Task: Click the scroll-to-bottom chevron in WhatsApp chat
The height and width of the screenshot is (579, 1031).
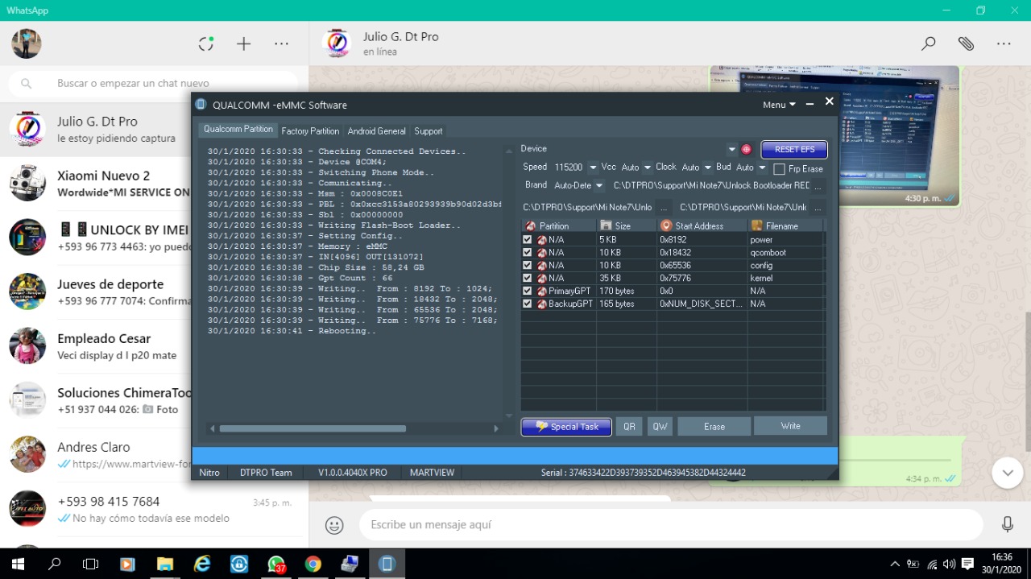Action: (1007, 473)
